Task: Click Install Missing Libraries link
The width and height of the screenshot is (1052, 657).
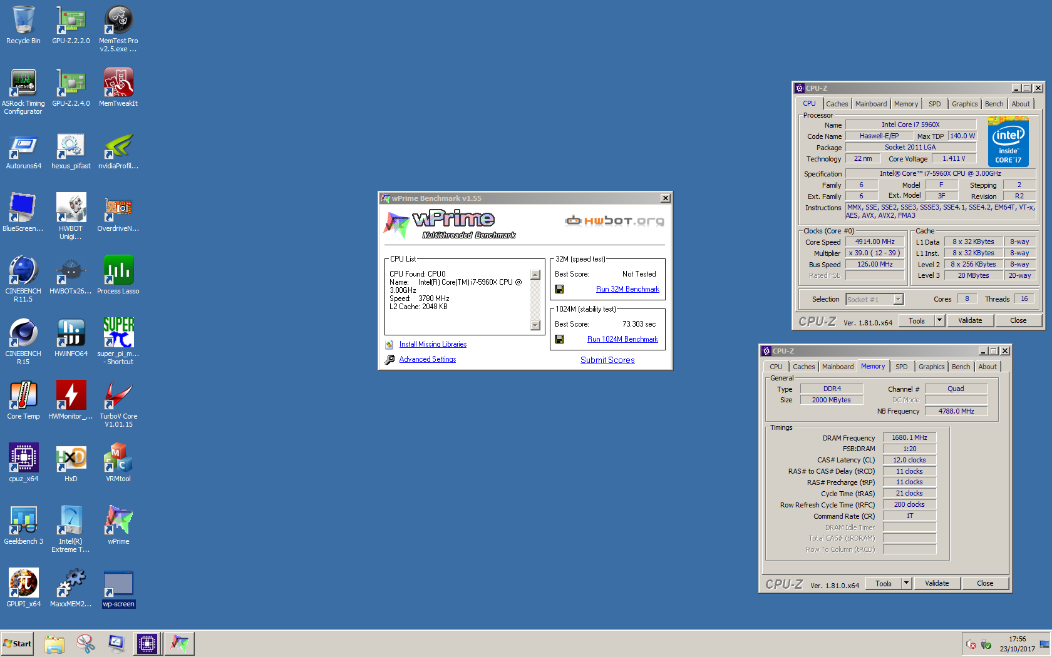Action: point(433,344)
